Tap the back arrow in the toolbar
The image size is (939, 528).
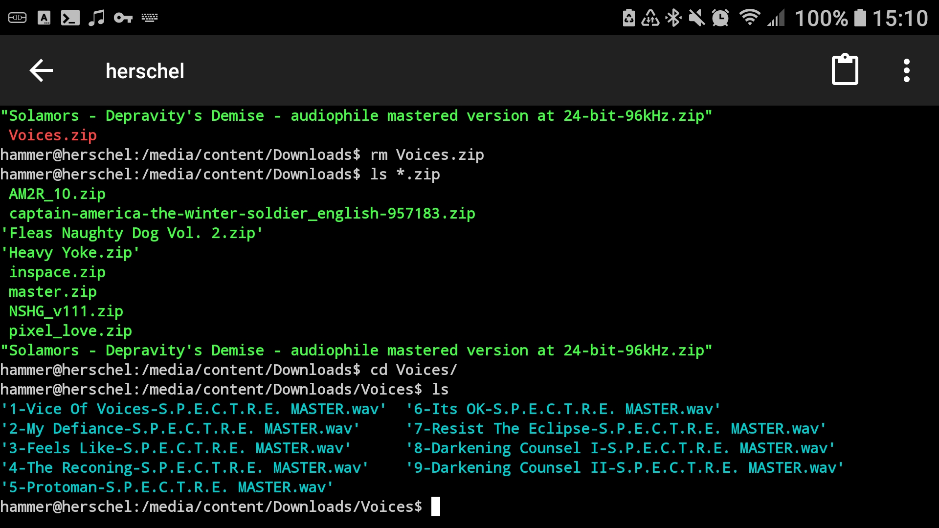pyautogui.click(x=41, y=71)
